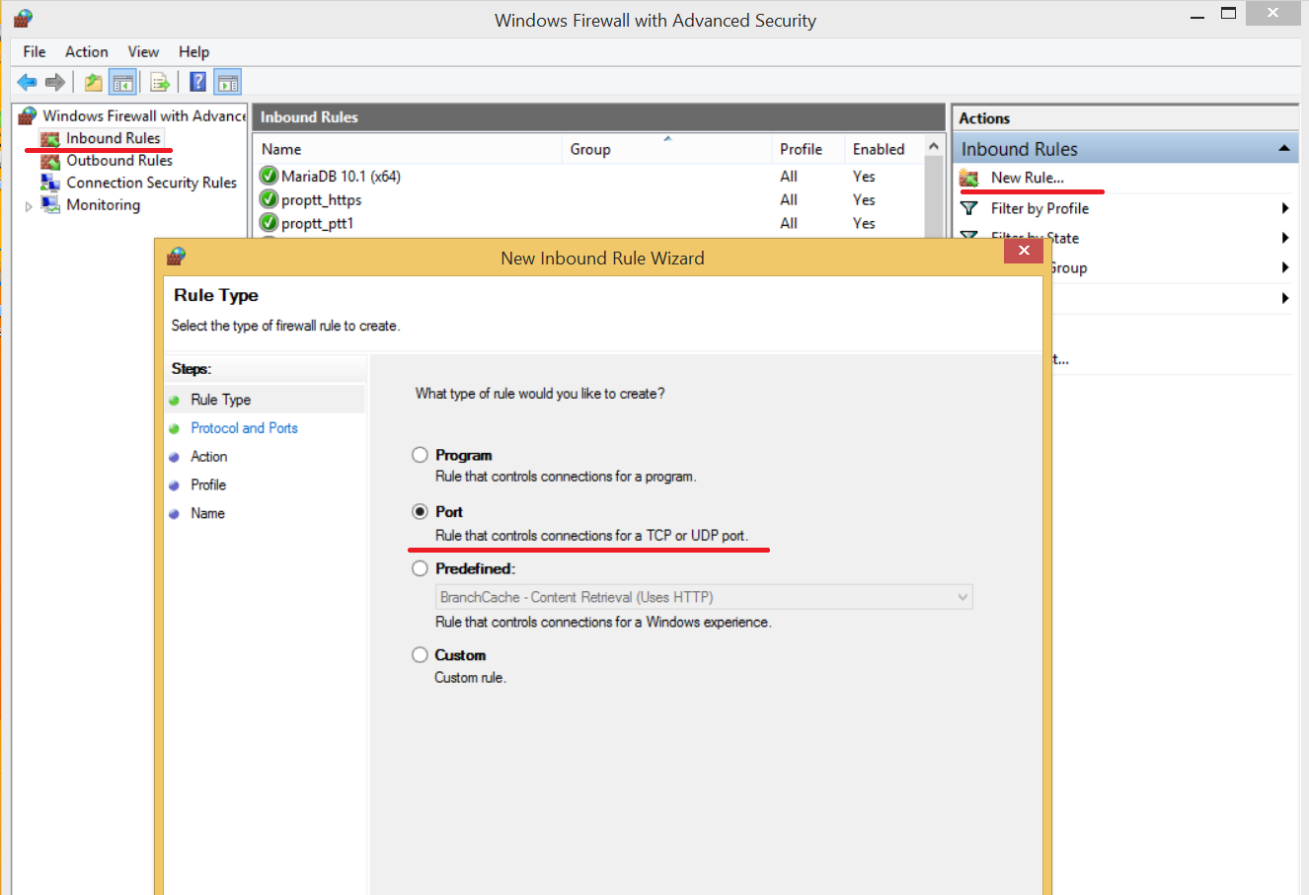Screen dimensions: 1309x895
Task: Click the Up one level folder icon
Action: coord(93,82)
